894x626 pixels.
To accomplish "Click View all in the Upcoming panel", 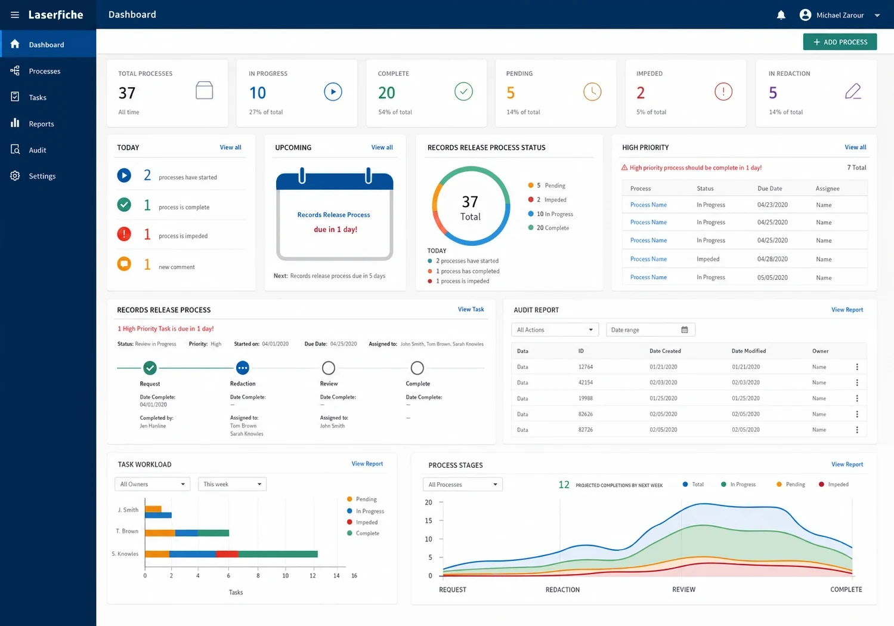I will coord(382,147).
